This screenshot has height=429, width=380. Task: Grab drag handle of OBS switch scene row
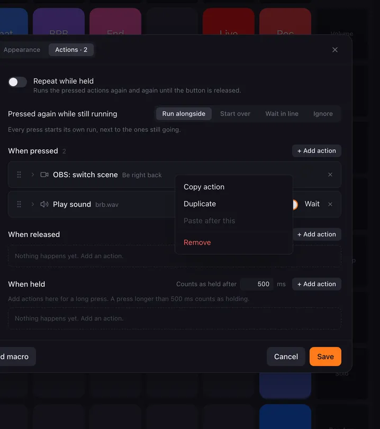(19, 175)
